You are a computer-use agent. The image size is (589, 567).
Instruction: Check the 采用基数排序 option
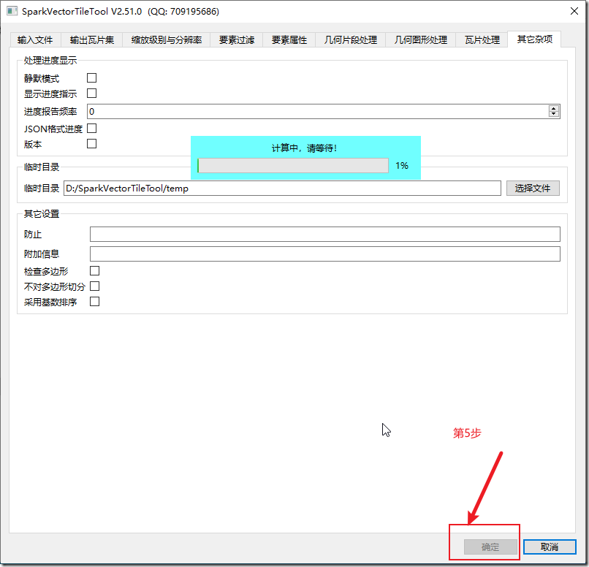tap(95, 302)
